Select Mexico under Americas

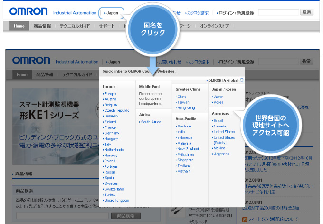[218, 148]
